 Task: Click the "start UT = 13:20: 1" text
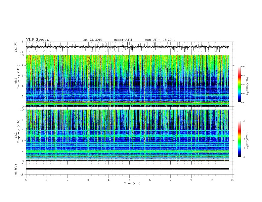click(x=160, y=40)
